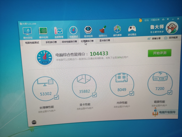Open the 硬件体检 hardware checkup section
Image resolution: width=182 pixels, height=137 pixels.
(x=27, y=33)
